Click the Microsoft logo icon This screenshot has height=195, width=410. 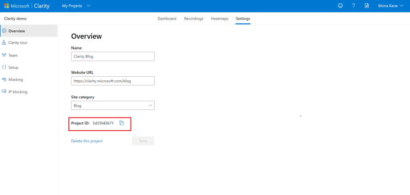point(6,6)
